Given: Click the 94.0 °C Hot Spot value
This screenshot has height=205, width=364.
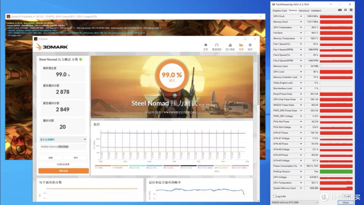Looking at the screenshot, I should (315, 33).
